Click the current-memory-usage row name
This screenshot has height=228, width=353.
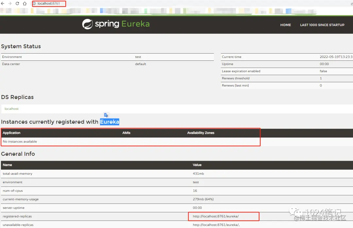(21, 199)
